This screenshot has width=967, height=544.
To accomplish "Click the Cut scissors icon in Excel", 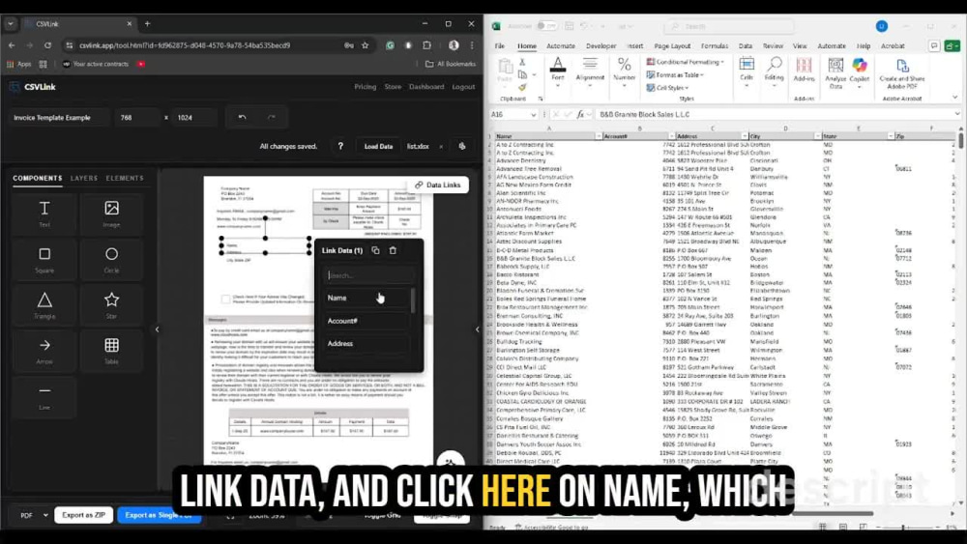I will [522, 62].
